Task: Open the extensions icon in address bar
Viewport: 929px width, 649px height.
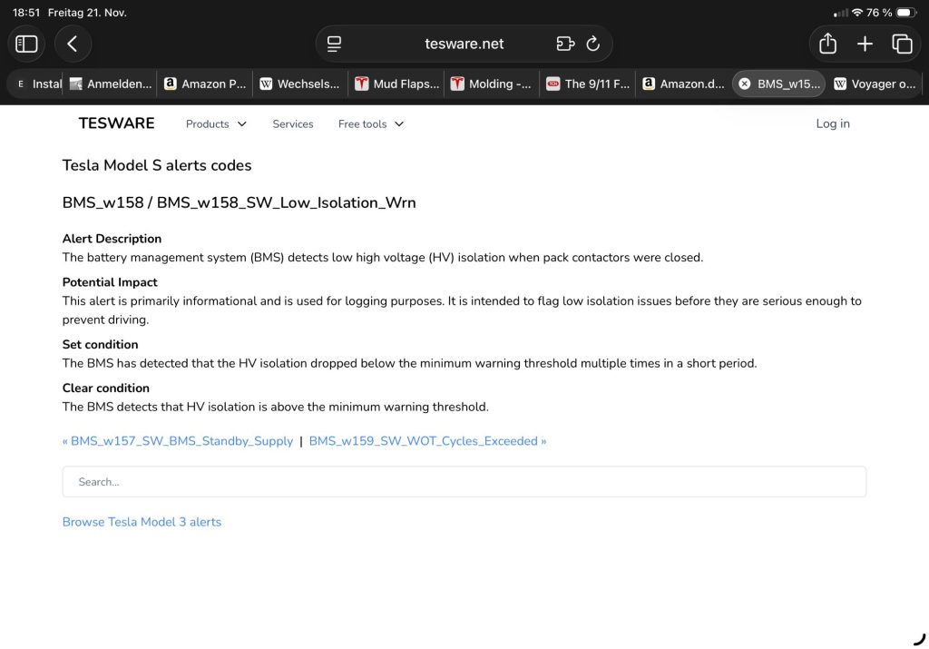Action: pyautogui.click(x=565, y=44)
